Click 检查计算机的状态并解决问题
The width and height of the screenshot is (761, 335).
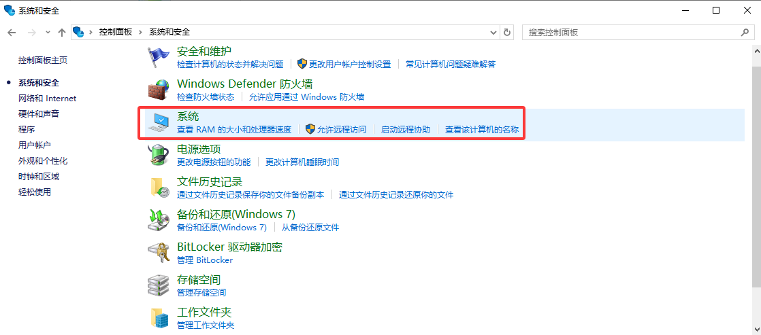pyautogui.click(x=230, y=64)
